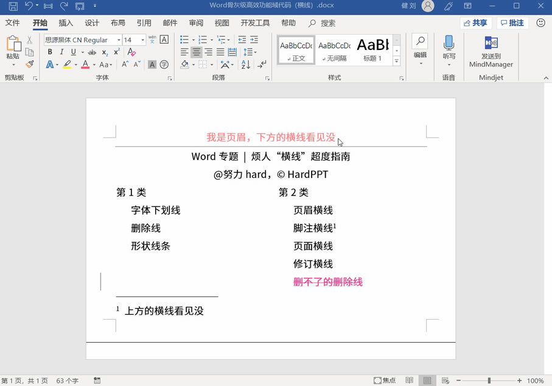Switch to the 插入 ribbon tab
552x386 pixels.
pos(66,23)
